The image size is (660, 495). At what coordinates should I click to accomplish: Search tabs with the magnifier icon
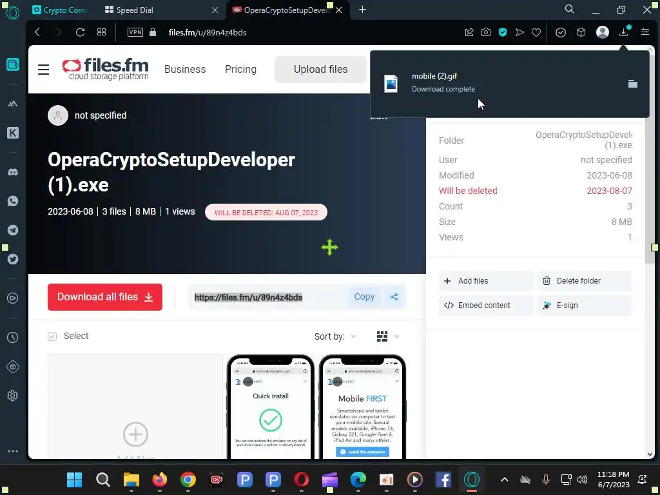pyautogui.click(x=570, y=10)
